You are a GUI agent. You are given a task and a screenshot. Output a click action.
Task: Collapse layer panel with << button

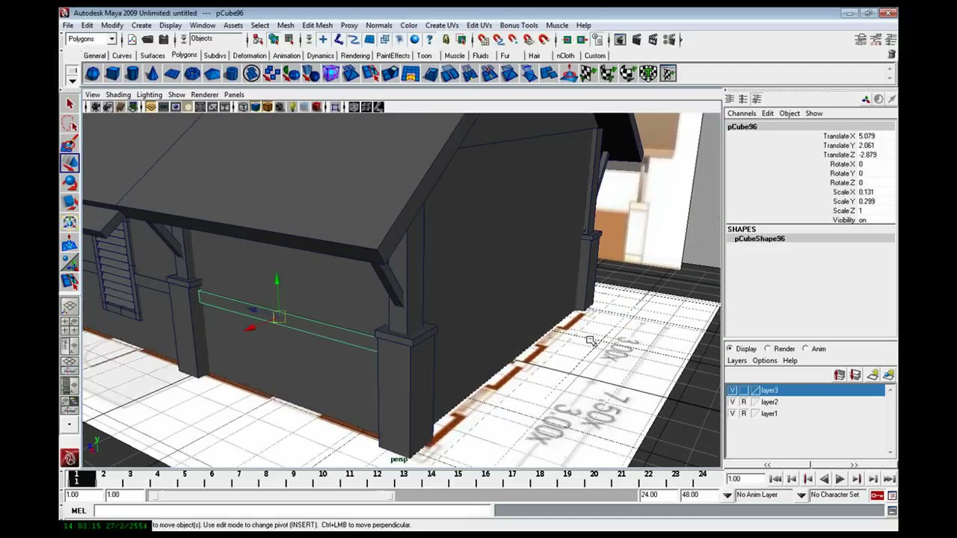[x=767, y=466]
